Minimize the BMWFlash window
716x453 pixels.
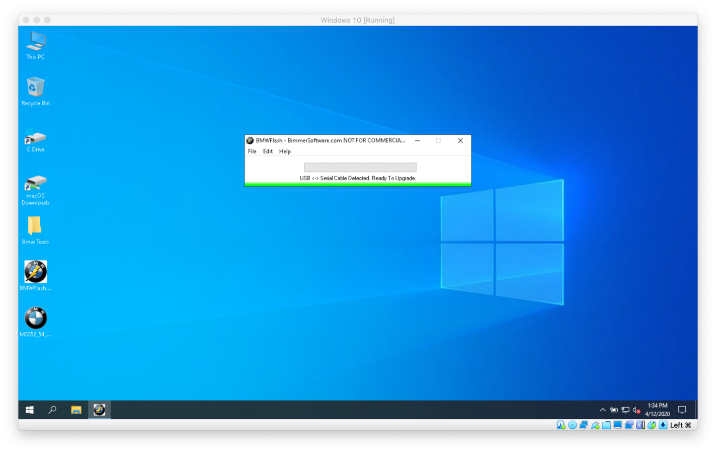[x=418, y=140]
